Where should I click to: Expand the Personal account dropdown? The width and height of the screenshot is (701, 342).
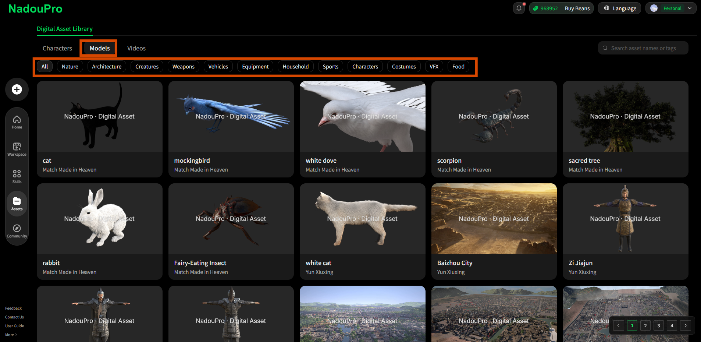click(x=671, y=8)
